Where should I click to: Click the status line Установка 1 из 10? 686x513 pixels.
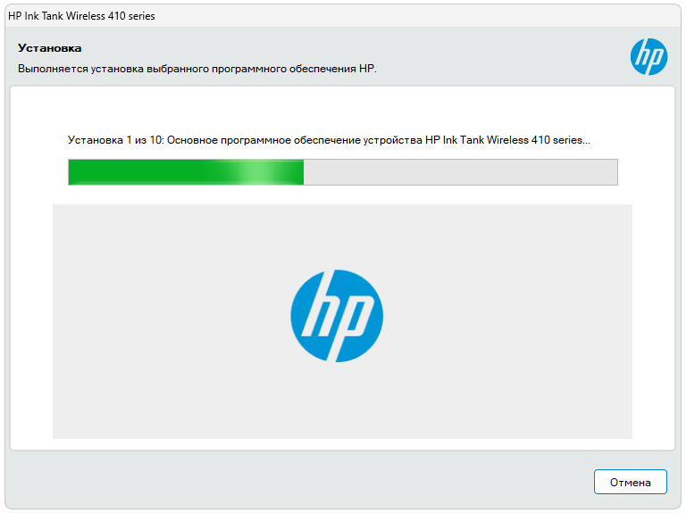pos(329,140)
